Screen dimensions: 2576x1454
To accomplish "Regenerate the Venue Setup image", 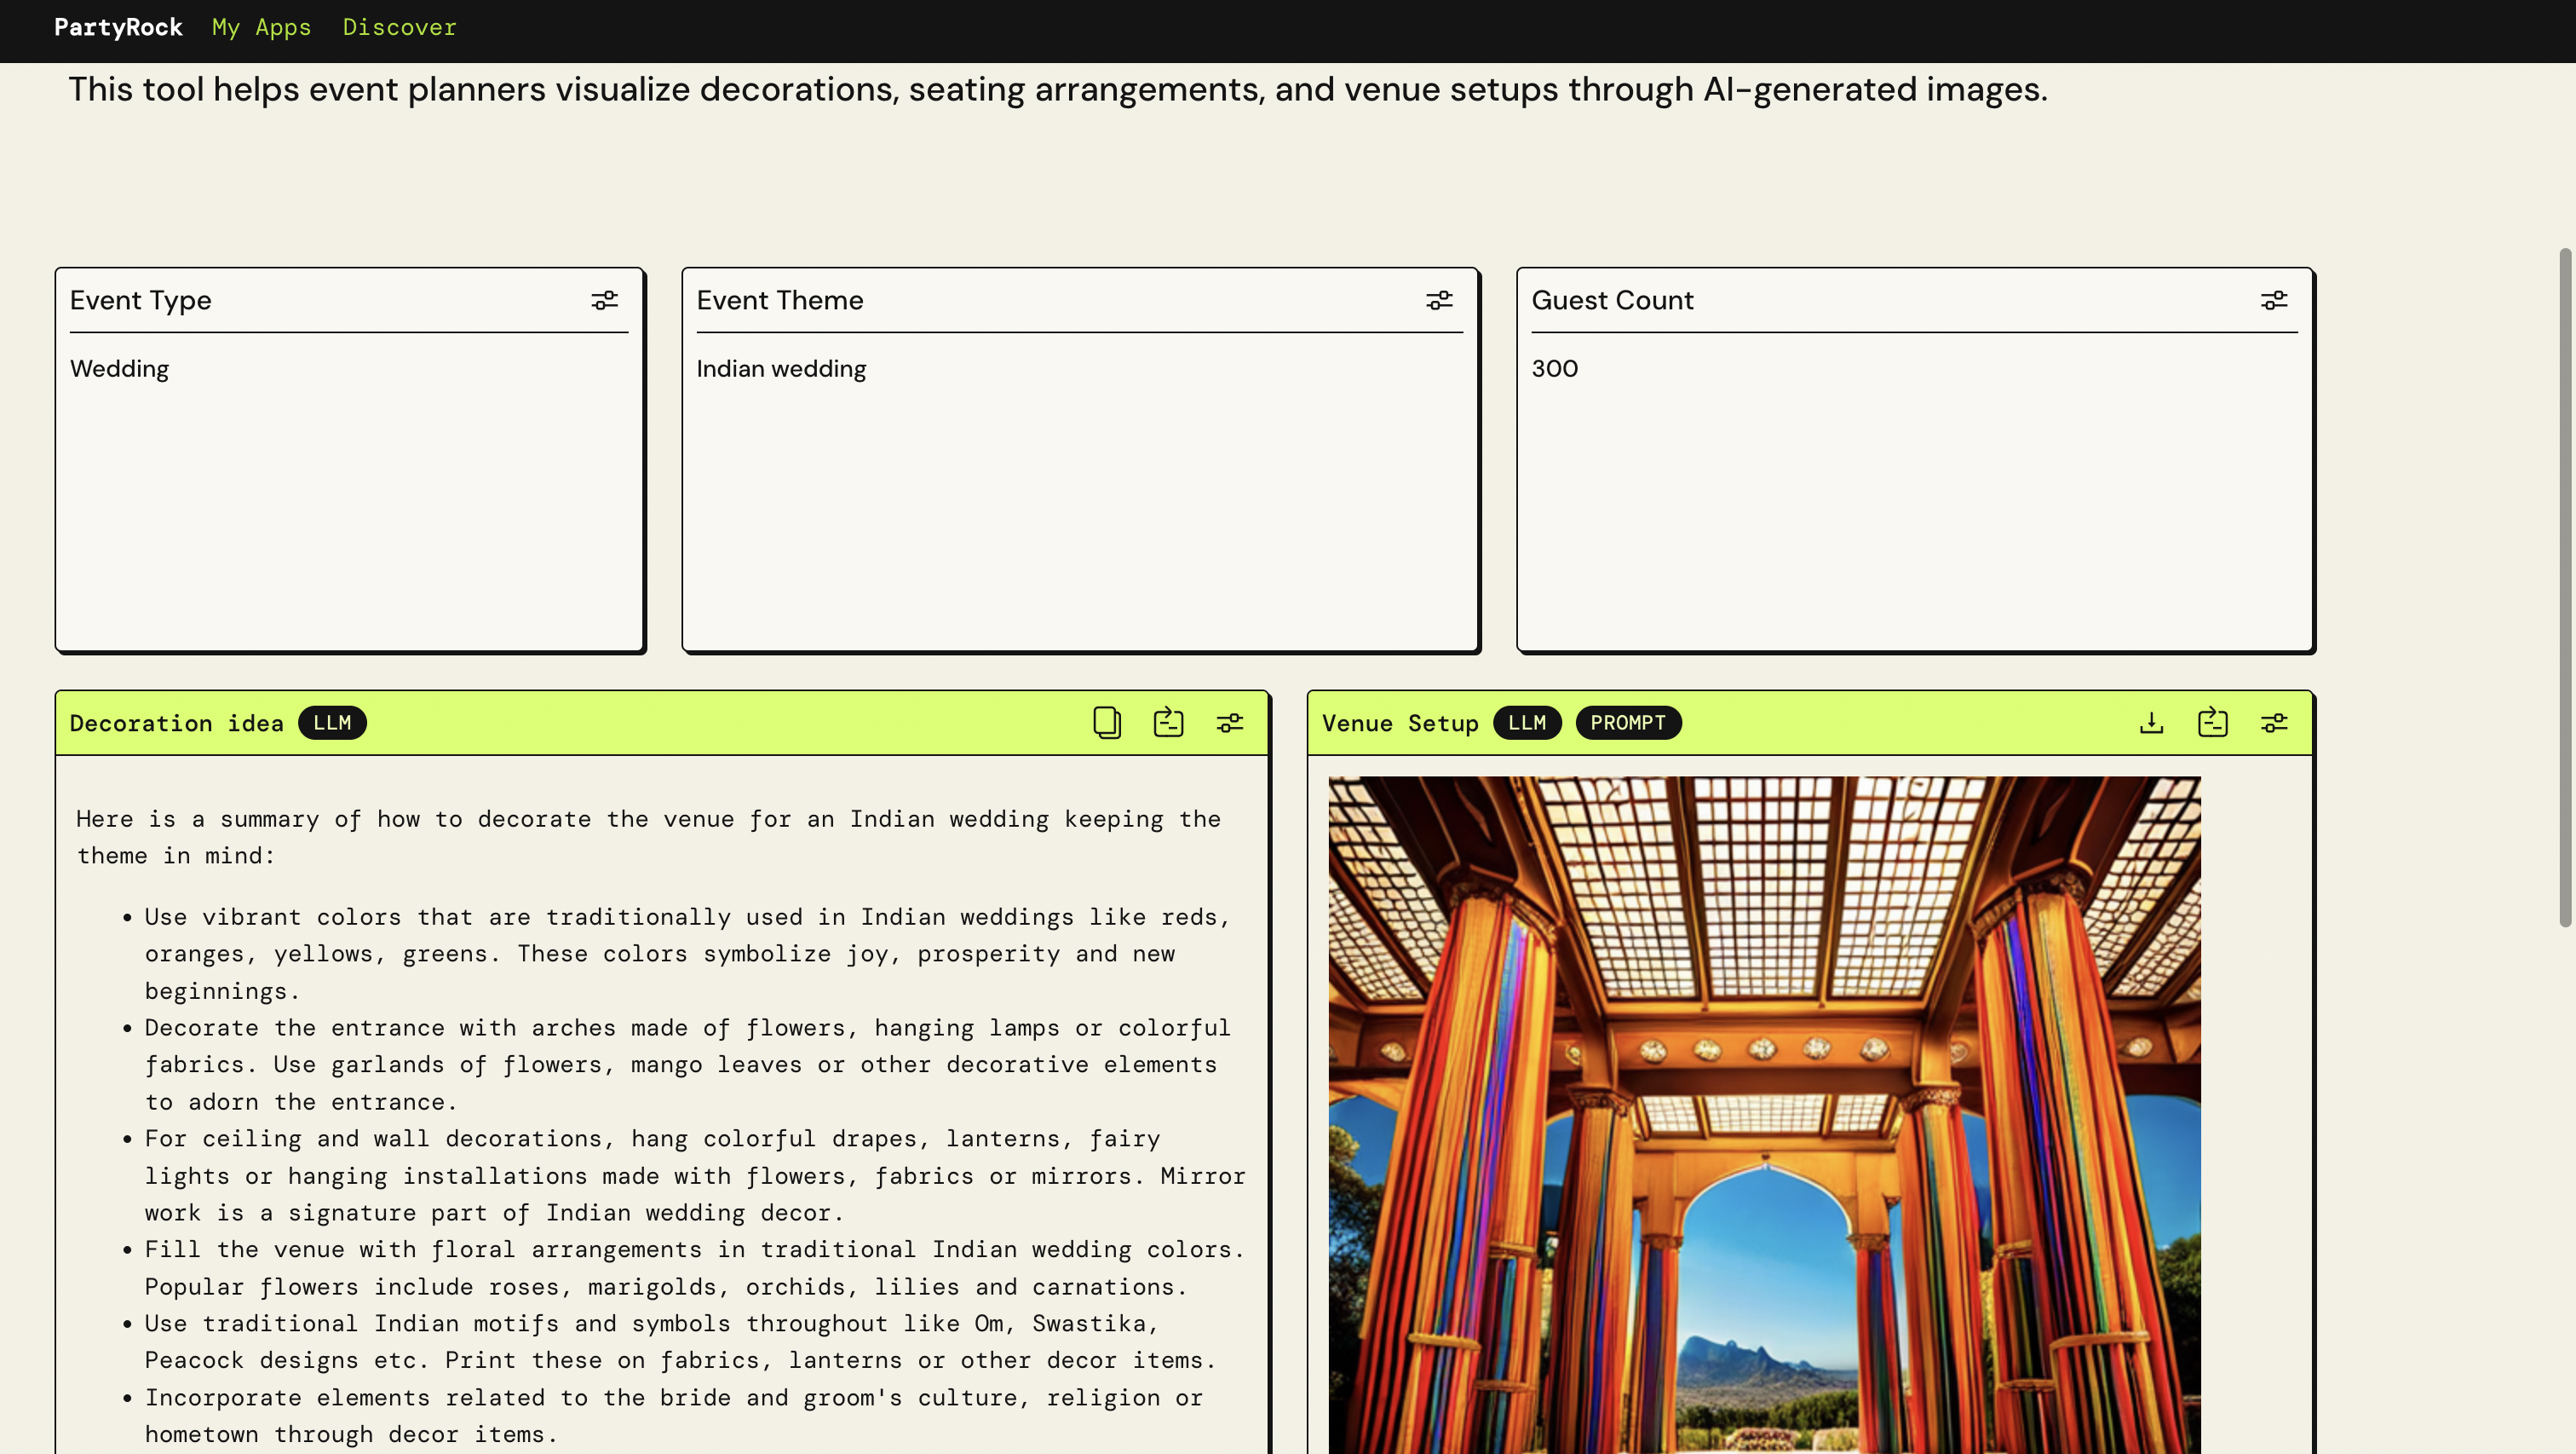I will tap(2212, 723).
